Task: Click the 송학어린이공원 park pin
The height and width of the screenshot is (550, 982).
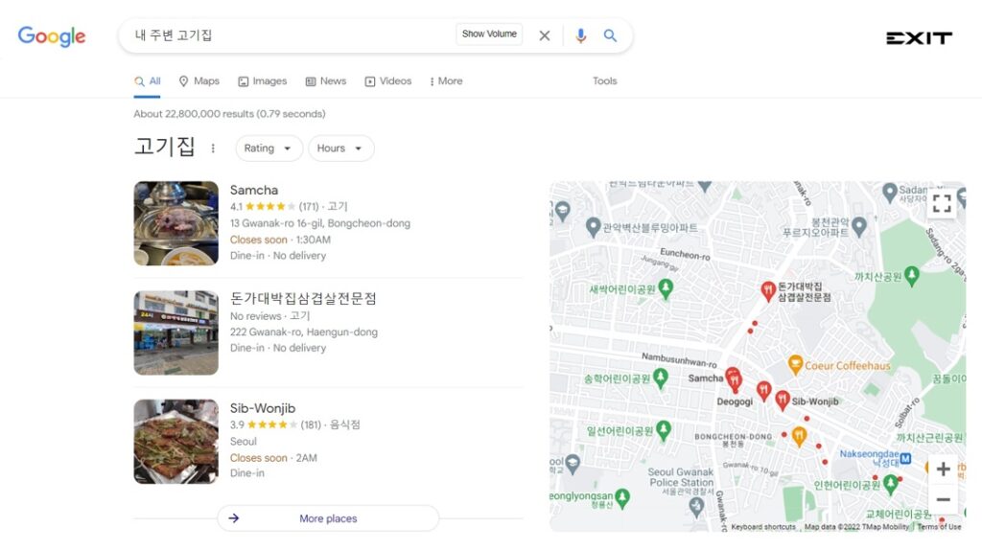Action: tap(661, 378)
